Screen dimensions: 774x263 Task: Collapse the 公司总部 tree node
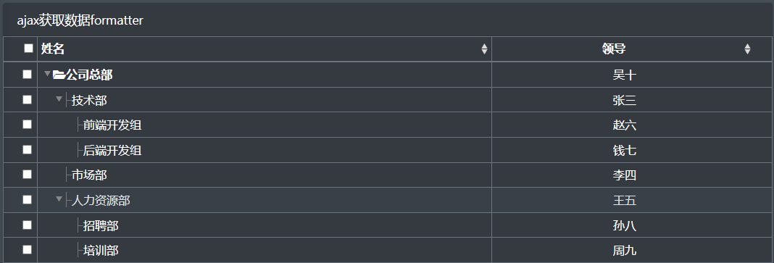click(x=47, y=74)
